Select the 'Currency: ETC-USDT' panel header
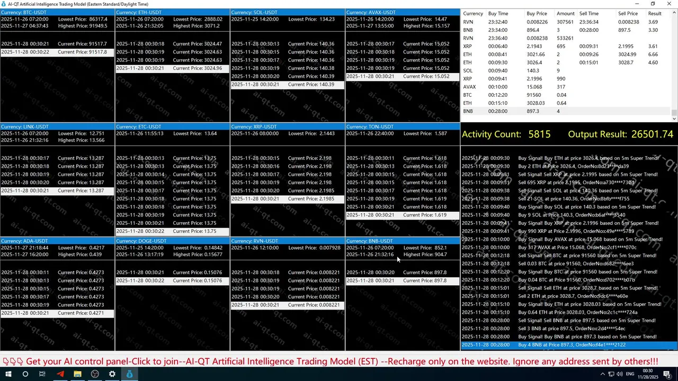Image resolution: width=678 pixels, height=381 pixels. 173,126
